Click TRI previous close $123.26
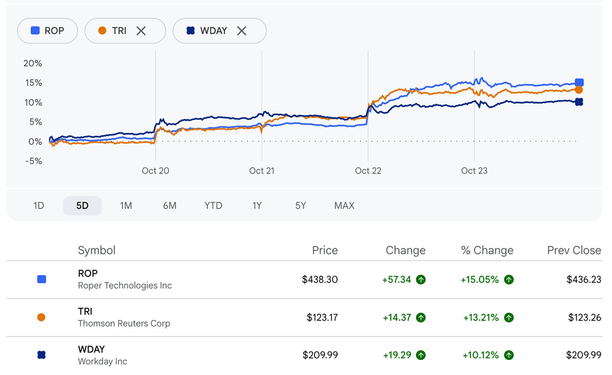The width and height of the screenshot is (612, 375). pos(585,318)
